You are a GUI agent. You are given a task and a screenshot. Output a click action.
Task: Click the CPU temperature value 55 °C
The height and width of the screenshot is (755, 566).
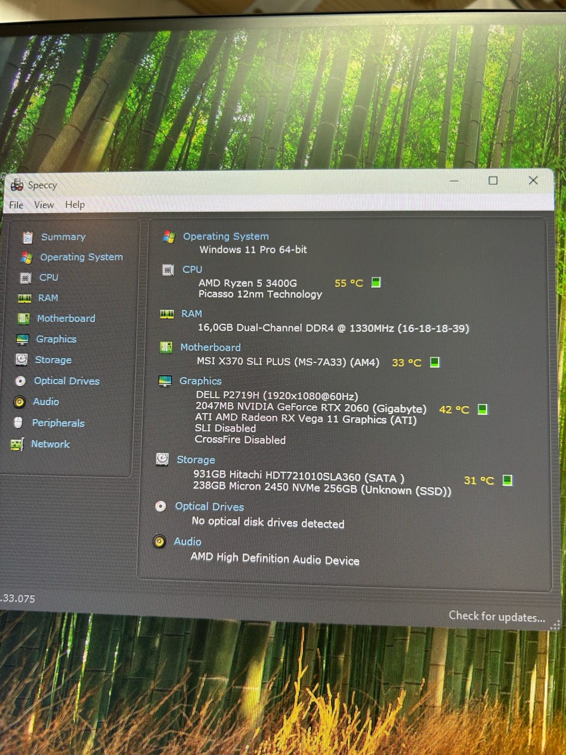(x=349, y=283)
